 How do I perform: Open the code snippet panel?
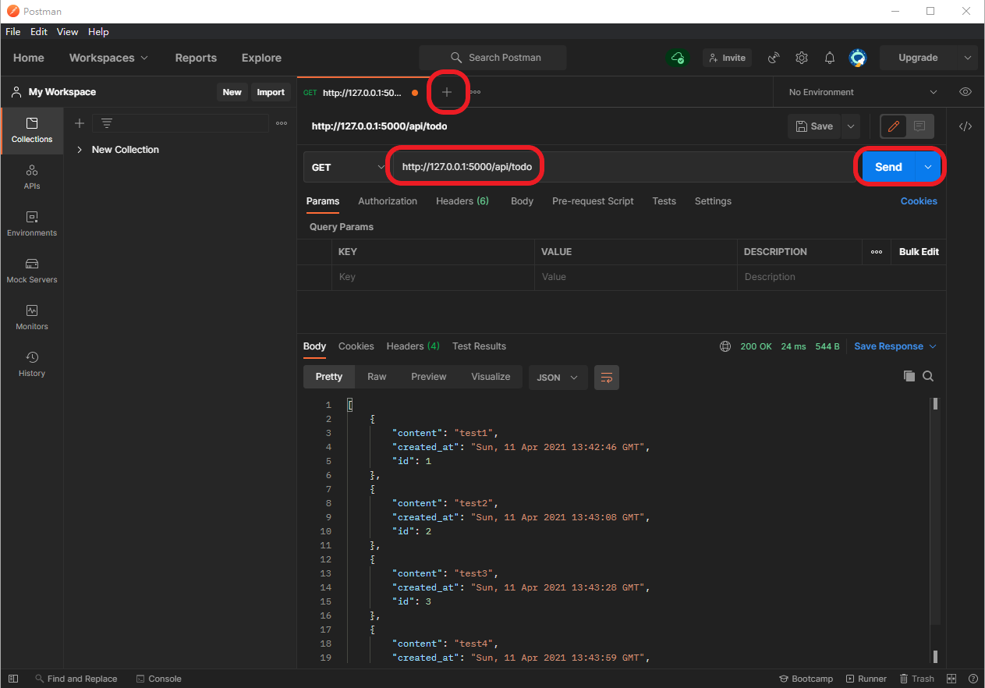coord(966,126)
